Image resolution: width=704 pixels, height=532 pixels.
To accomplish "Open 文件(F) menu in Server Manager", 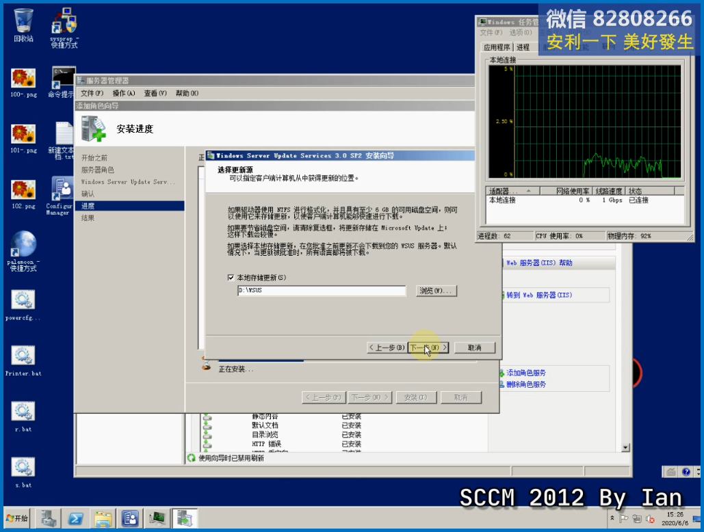I will [x=92, y=93].
